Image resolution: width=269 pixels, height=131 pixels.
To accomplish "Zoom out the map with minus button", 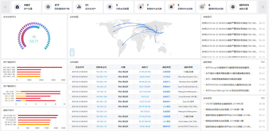I will (x=72, y=54).
